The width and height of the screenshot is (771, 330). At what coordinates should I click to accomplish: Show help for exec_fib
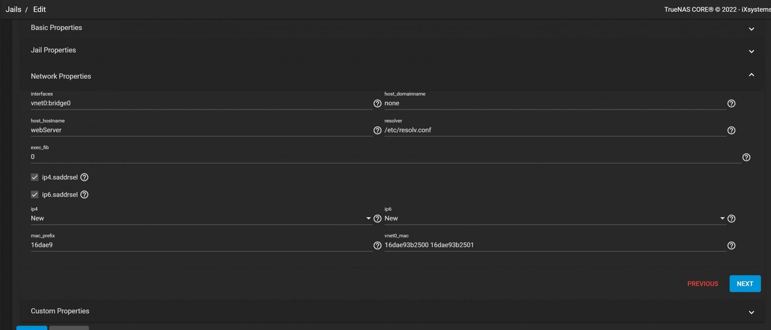coord(746,157)
